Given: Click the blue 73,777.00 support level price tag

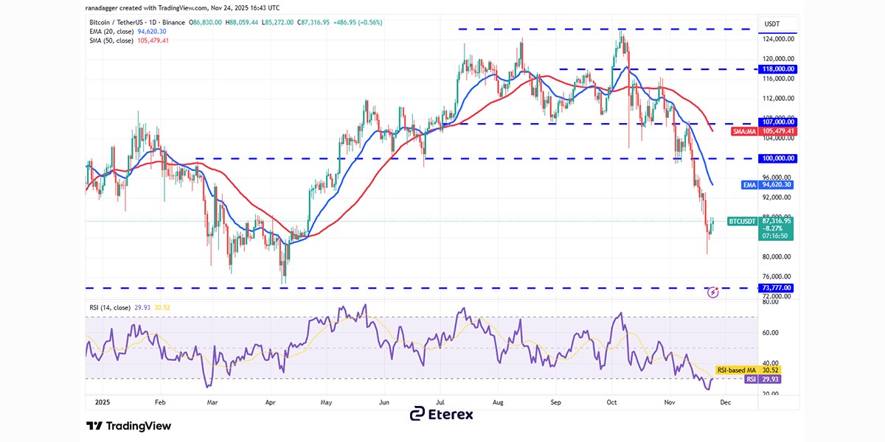Looking at the screenshot, I should pyautogui.click(x=775, y=288).
